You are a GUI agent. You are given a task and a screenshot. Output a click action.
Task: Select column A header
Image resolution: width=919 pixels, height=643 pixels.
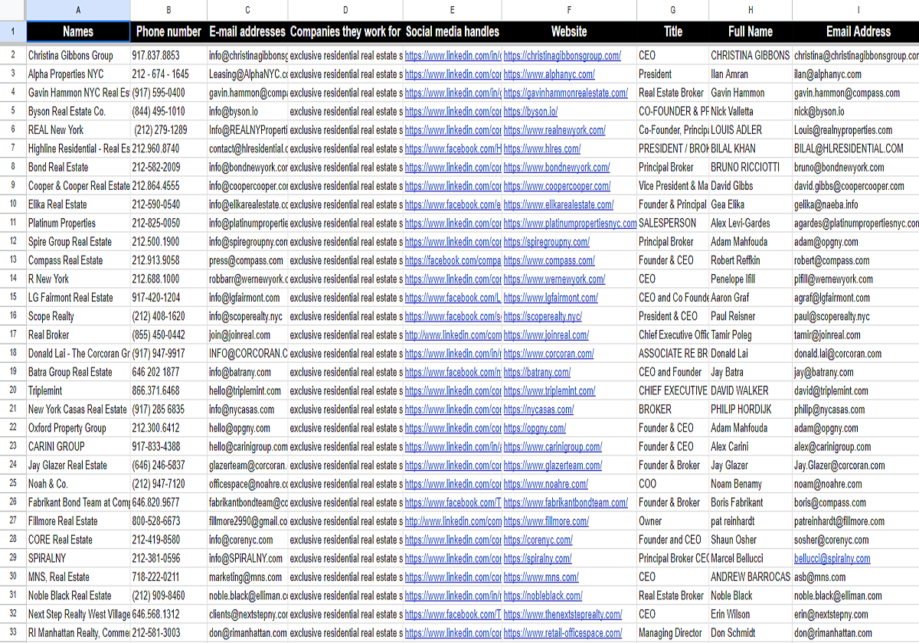(x=78, y=10)
